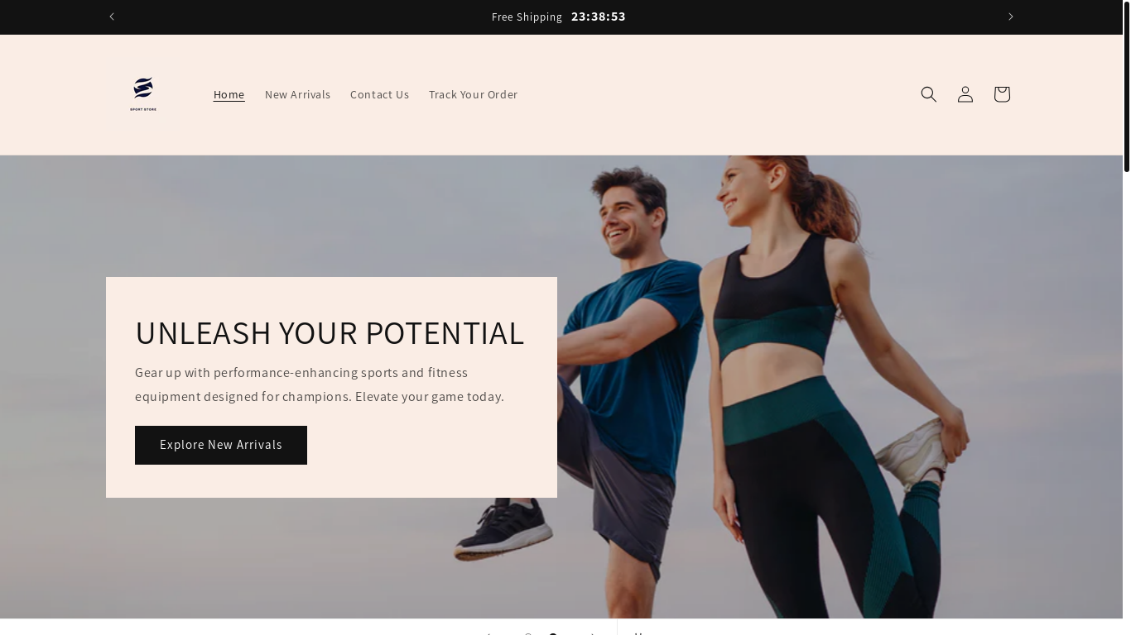The width and height of the screenshot is (1131, 635).
Task: Click the Explore New Arrivals button
Action: pyautogui.click(x=221, y=445)
